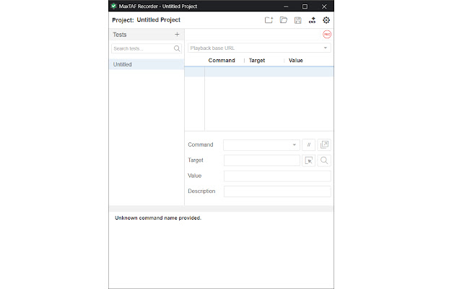
Task: Click the 'Unknown command name provided.' log message
Action: point(158,218)
